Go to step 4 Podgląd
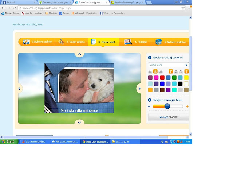This screenshot has height=175, width=233. coord(135,42)
